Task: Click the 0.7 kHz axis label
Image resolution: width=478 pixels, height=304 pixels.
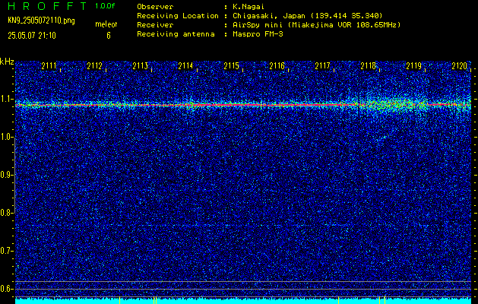Action: tap(6, 251)
